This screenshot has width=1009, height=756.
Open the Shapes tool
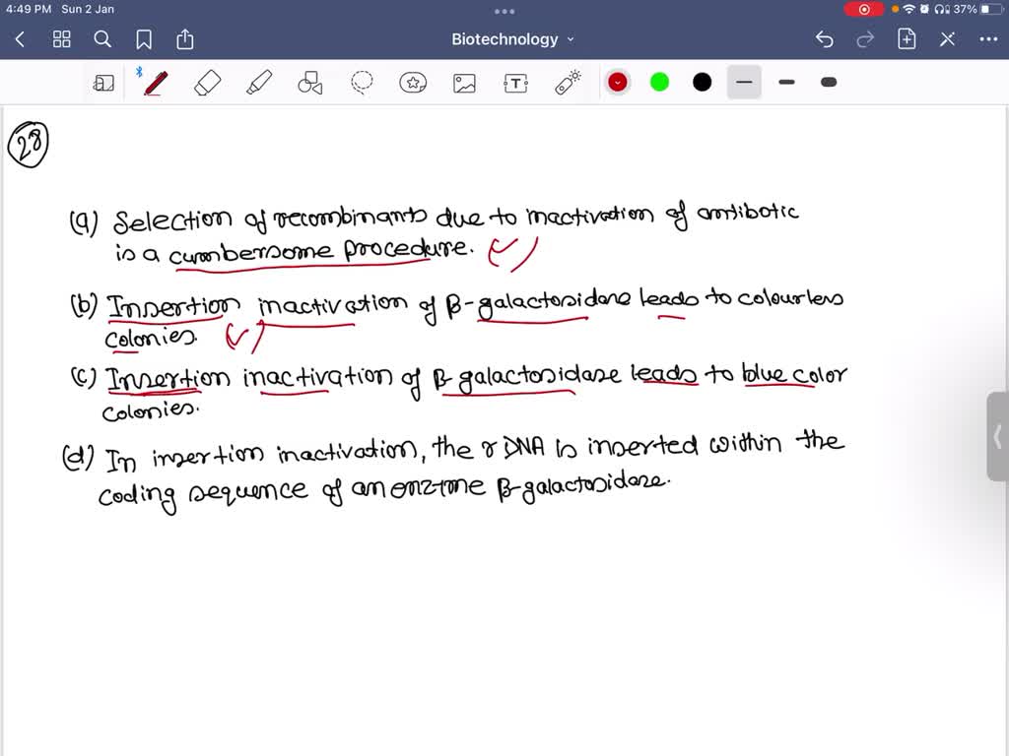point(308,83)
